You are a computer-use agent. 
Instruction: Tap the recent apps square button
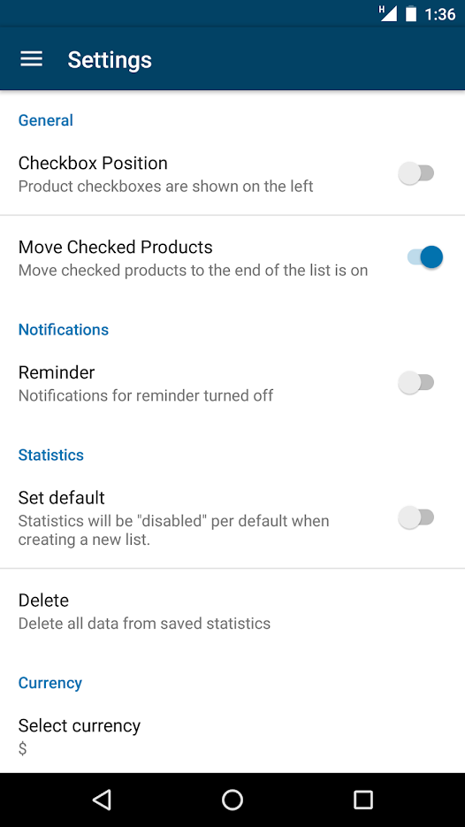point(362,800)
